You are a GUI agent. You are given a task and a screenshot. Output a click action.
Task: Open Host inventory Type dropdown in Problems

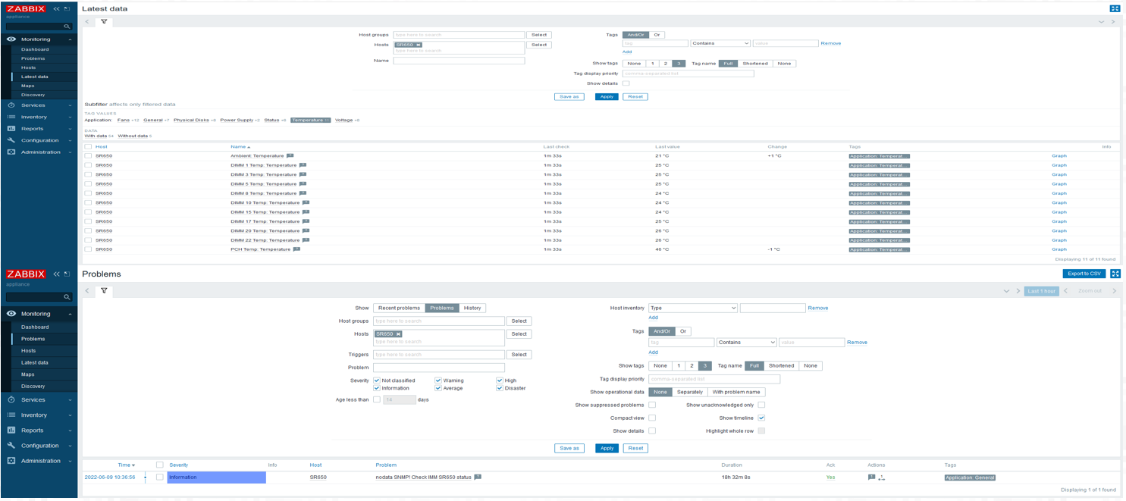point(693,308)
